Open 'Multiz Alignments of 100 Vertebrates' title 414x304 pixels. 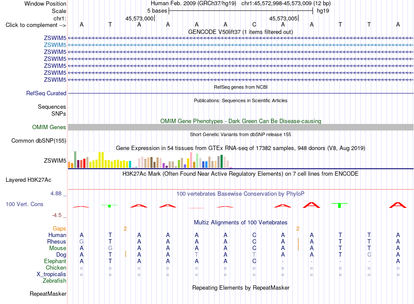click(x=241, y=222)
